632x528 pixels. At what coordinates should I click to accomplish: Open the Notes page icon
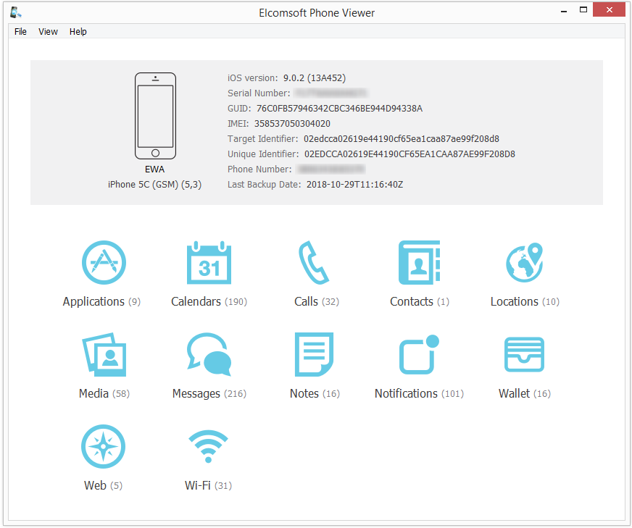tap(314, 354)
